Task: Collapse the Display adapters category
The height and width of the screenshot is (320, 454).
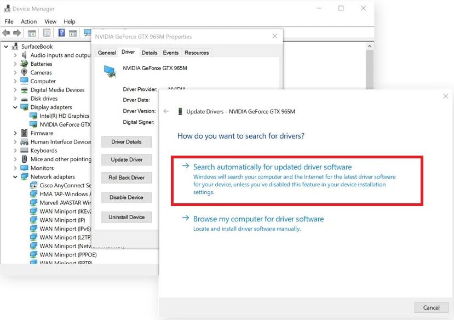Action: click(x=15, y=107)
